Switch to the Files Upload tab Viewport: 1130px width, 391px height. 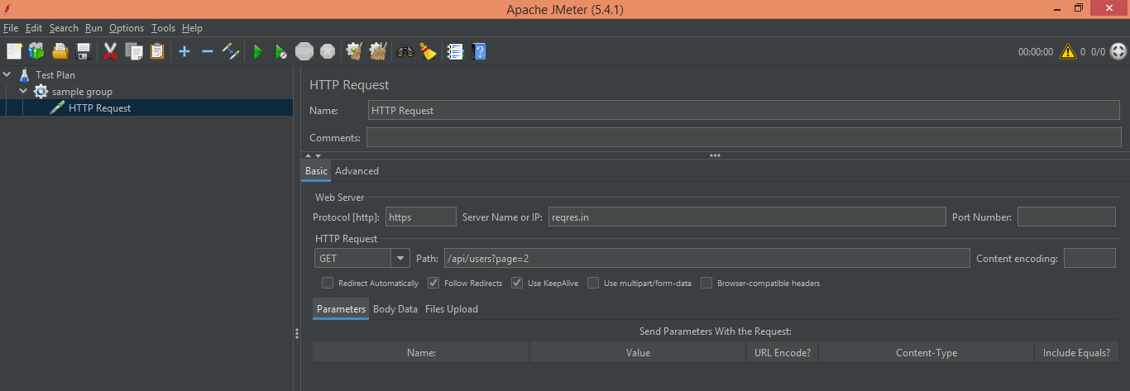tap(452, 309)
